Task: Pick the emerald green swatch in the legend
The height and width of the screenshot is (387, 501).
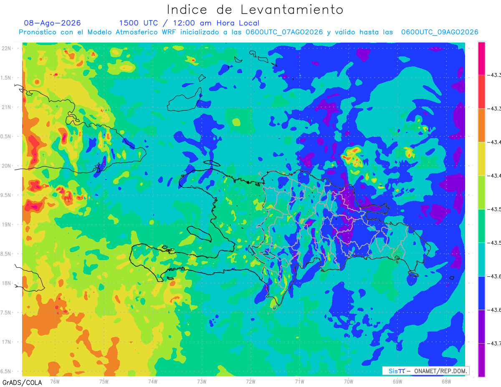Action: pyautogui.click(x=481, y=226)
